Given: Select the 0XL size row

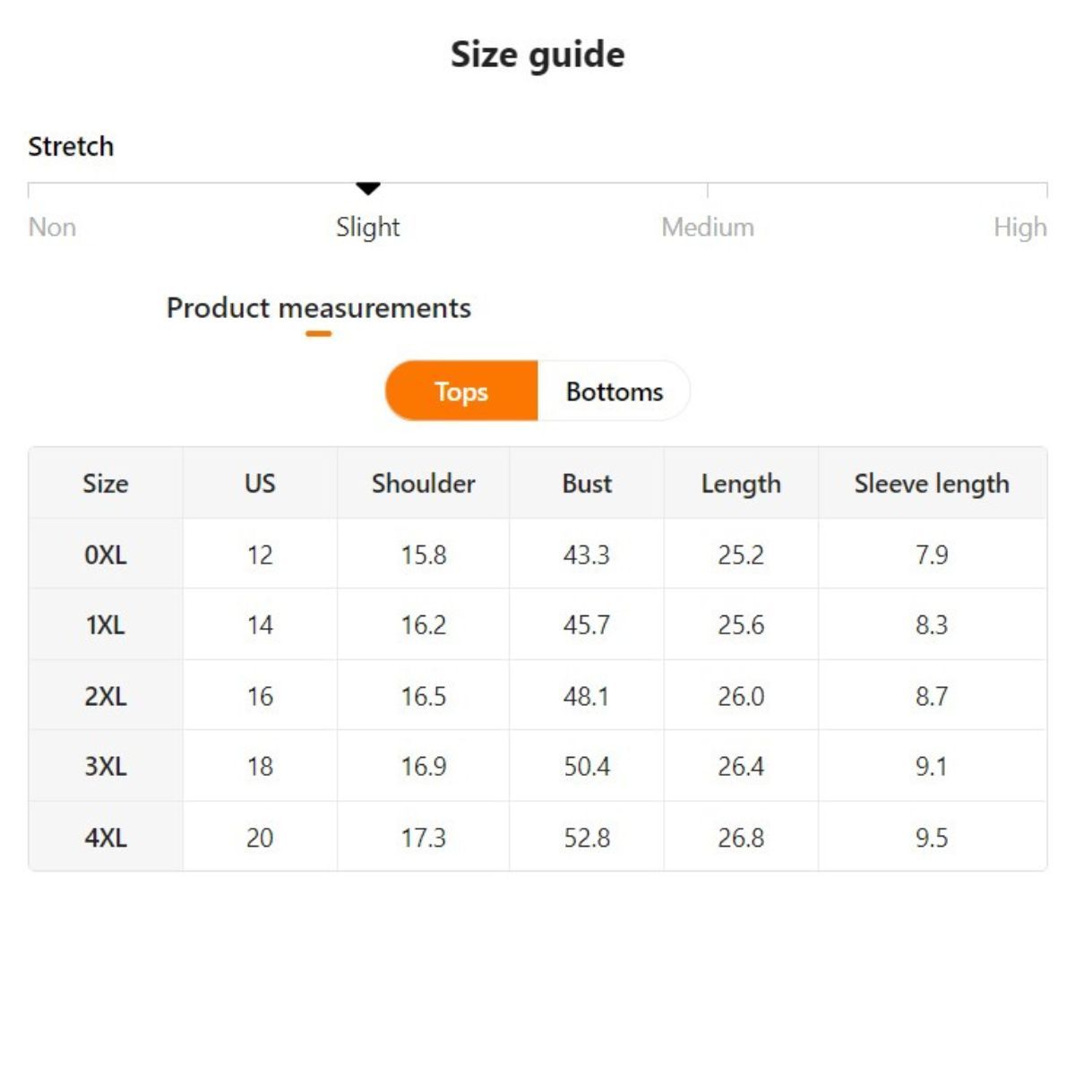Looking at the screenshot, I should (106, 555).
